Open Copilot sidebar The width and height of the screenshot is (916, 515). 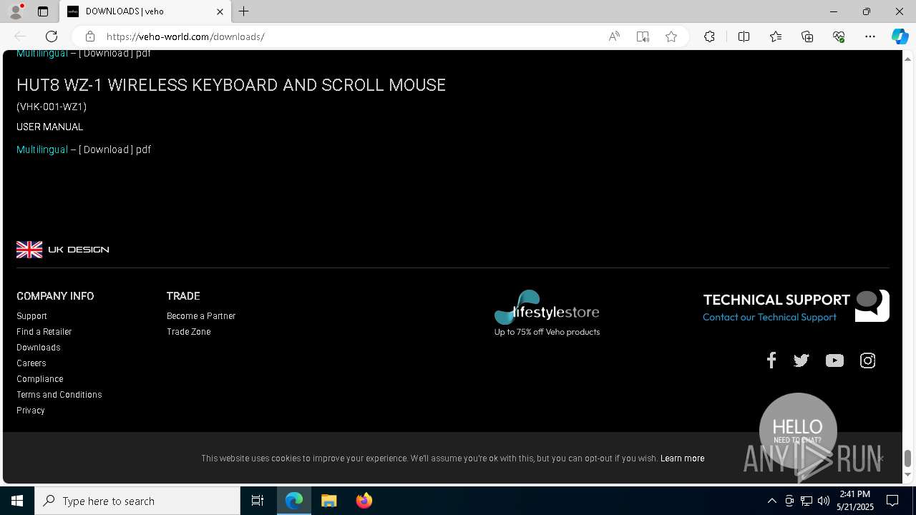click(x=900, y=36)
